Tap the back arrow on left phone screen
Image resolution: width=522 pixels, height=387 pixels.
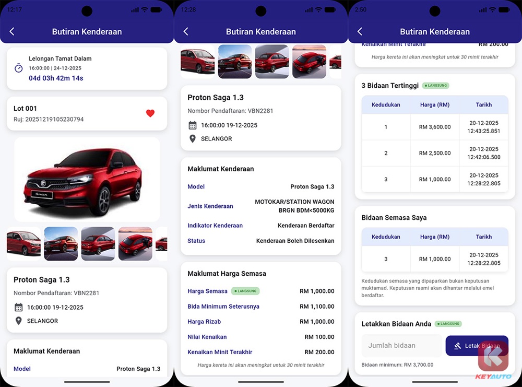pos(12,32)
